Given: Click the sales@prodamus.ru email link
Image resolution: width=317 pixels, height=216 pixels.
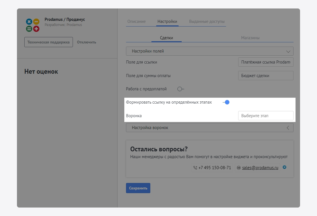Looking at the screenshot, I should click(x=260, y=168).
